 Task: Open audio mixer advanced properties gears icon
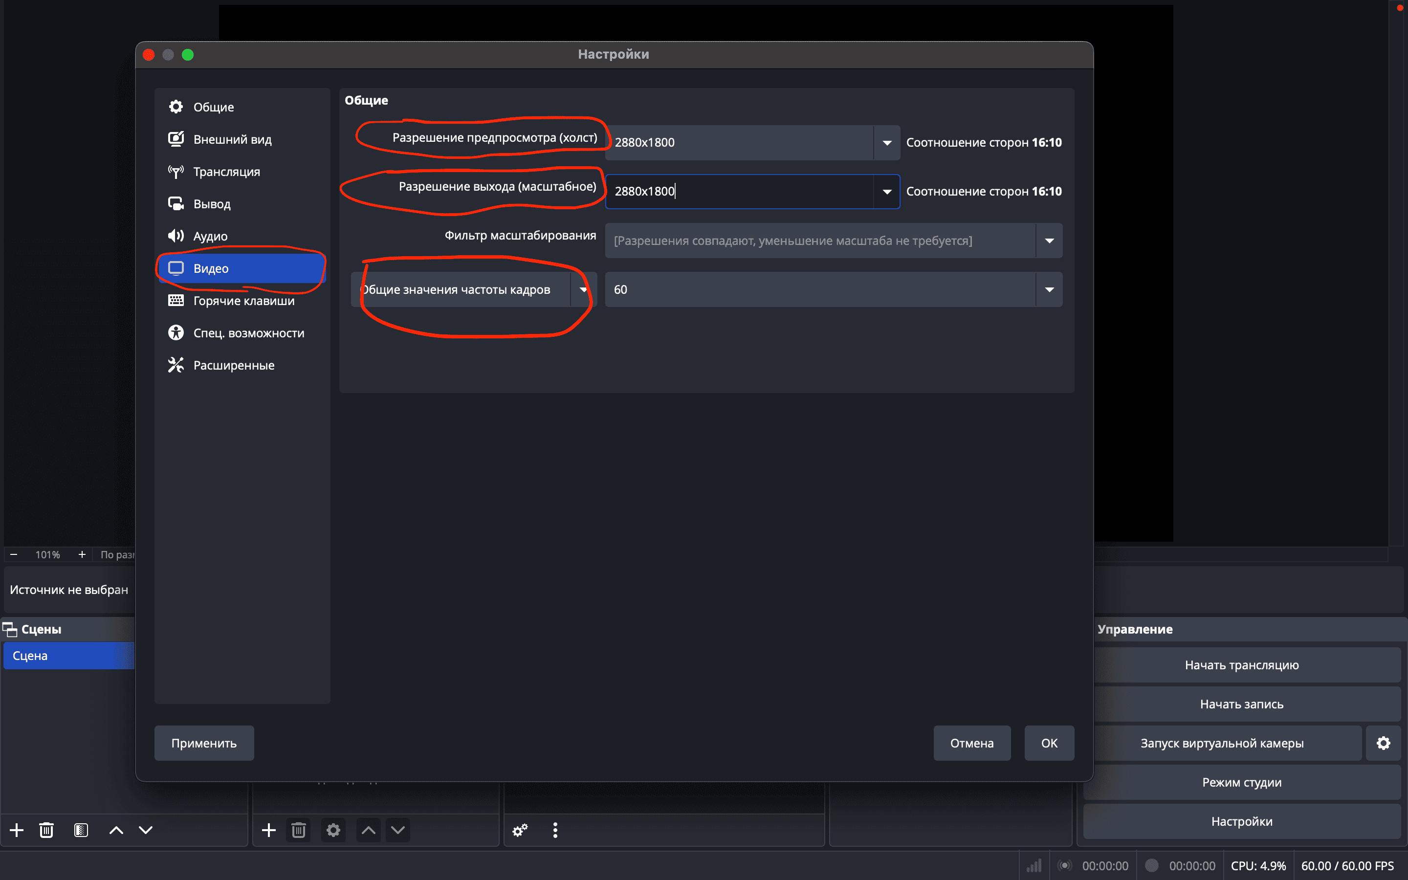[520, 830]
